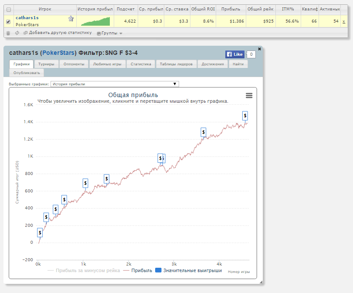
Task: Open the chart hamburger menu icon
Action: pos(249,96)
